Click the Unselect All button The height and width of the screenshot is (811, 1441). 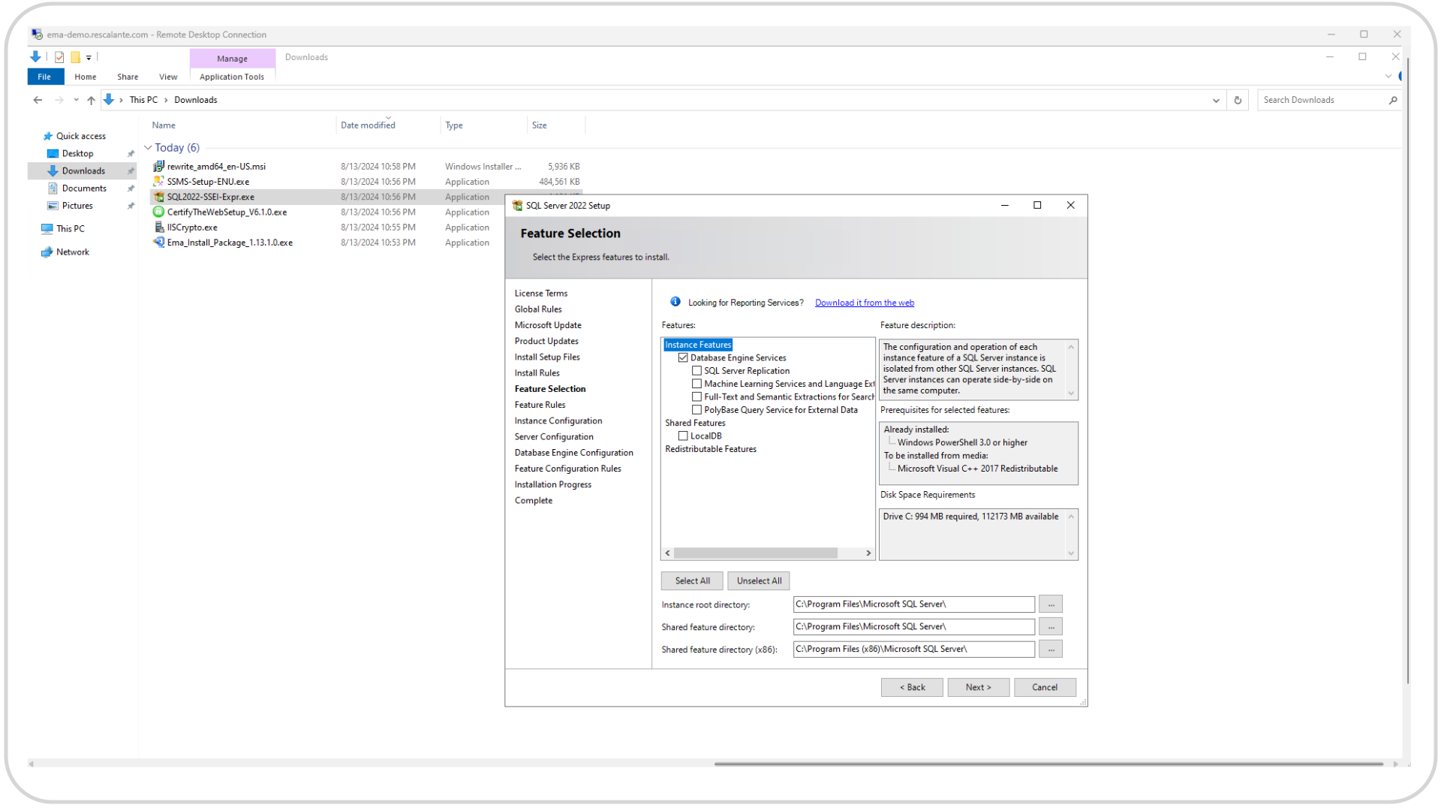coord(759,580)
